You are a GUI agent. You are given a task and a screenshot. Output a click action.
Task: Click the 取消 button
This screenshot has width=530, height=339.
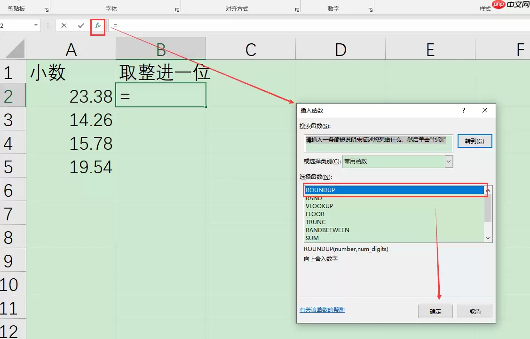tap(475, 311)
